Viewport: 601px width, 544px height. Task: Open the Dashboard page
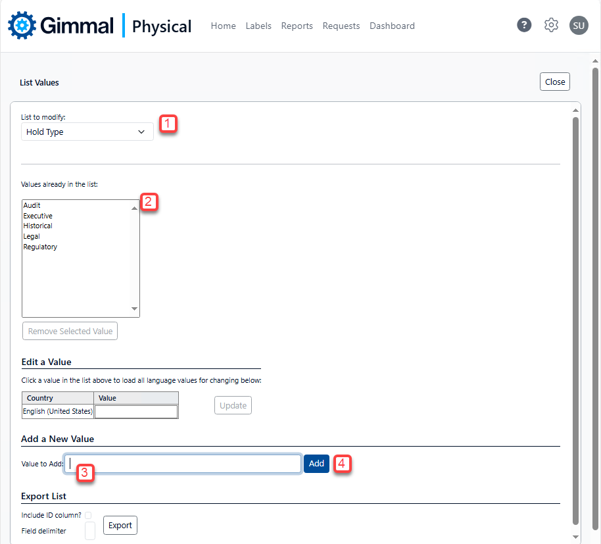click(x=392, y=26)
